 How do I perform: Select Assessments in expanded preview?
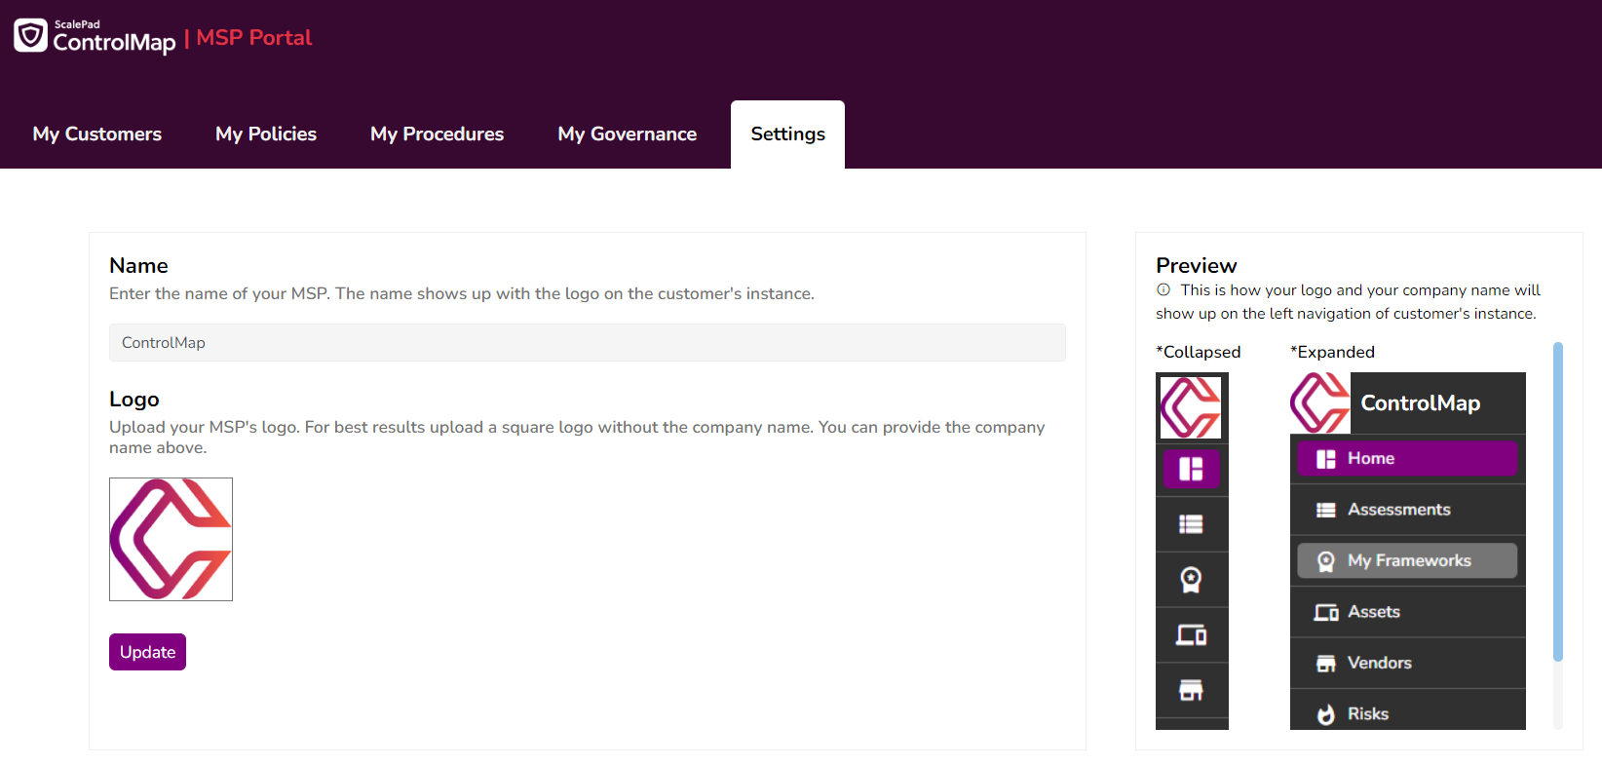coord(1407,510)
